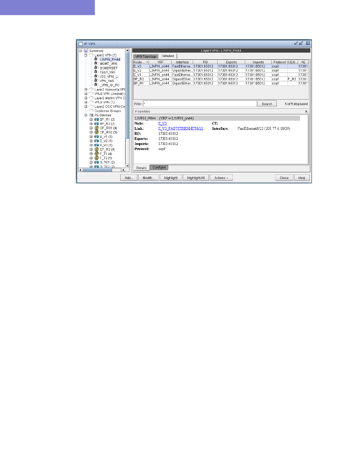
Task: Select the SOMERSET tree item
Action: (109, 68)
